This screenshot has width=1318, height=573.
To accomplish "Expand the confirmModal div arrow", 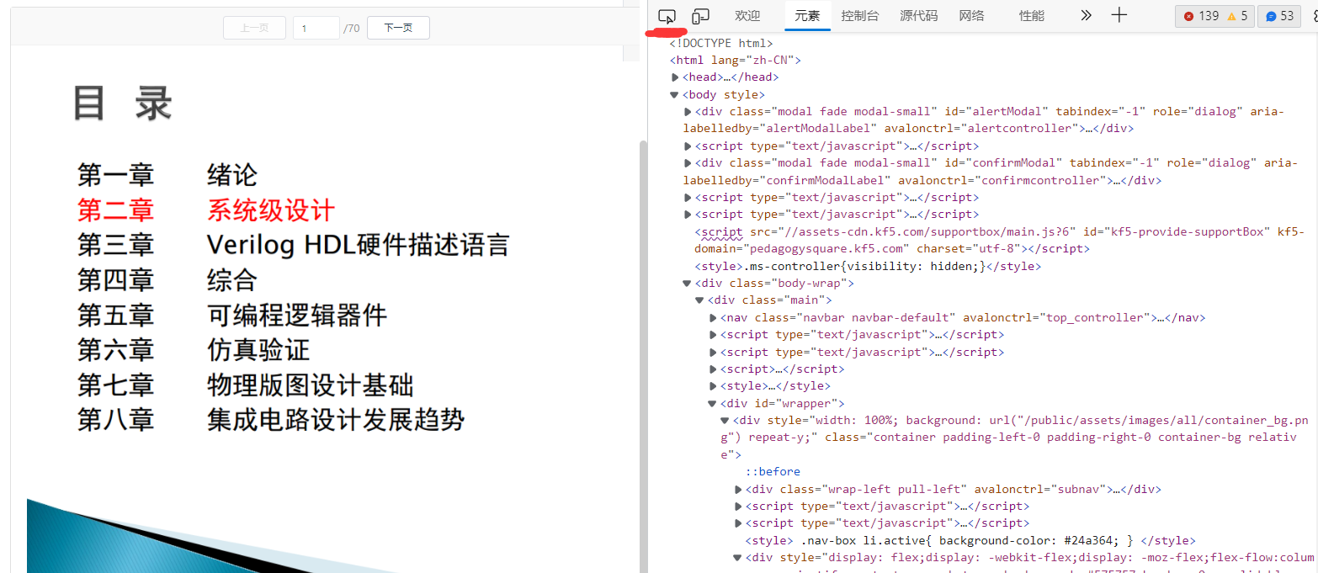I will click(688, 163).
